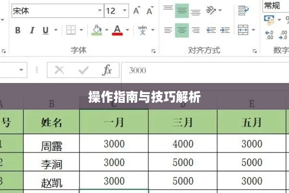Screen dimensions: 289x193
Task: Open fill color dropdown arrow
Action: coord(107,30)
